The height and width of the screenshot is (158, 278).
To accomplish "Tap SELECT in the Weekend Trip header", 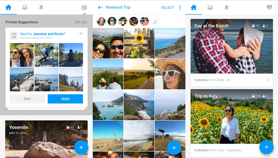I will (167, 7).
